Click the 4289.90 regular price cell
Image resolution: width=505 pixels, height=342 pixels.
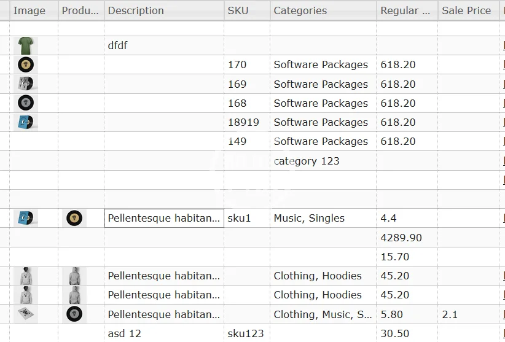(407, 238)
